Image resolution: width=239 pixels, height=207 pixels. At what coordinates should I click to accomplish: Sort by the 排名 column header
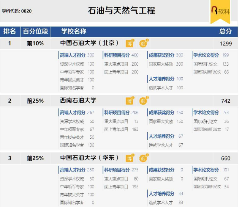click(x=10, y=31)
